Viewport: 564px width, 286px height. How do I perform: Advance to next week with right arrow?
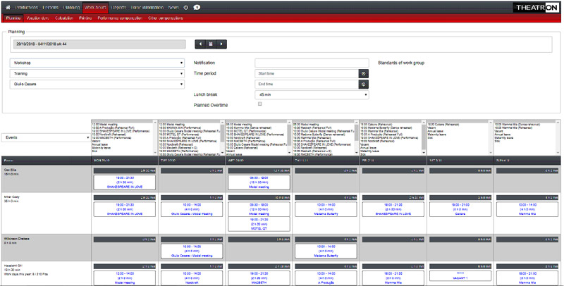222,44
